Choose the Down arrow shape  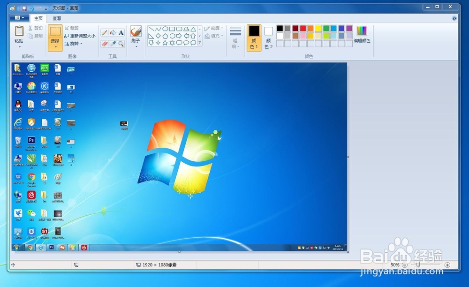click(x=151, y=43)
